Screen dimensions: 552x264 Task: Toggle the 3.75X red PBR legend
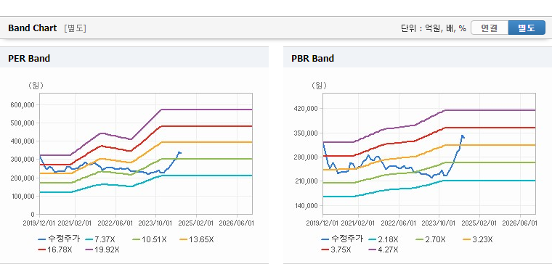click(x=336, y=249)
